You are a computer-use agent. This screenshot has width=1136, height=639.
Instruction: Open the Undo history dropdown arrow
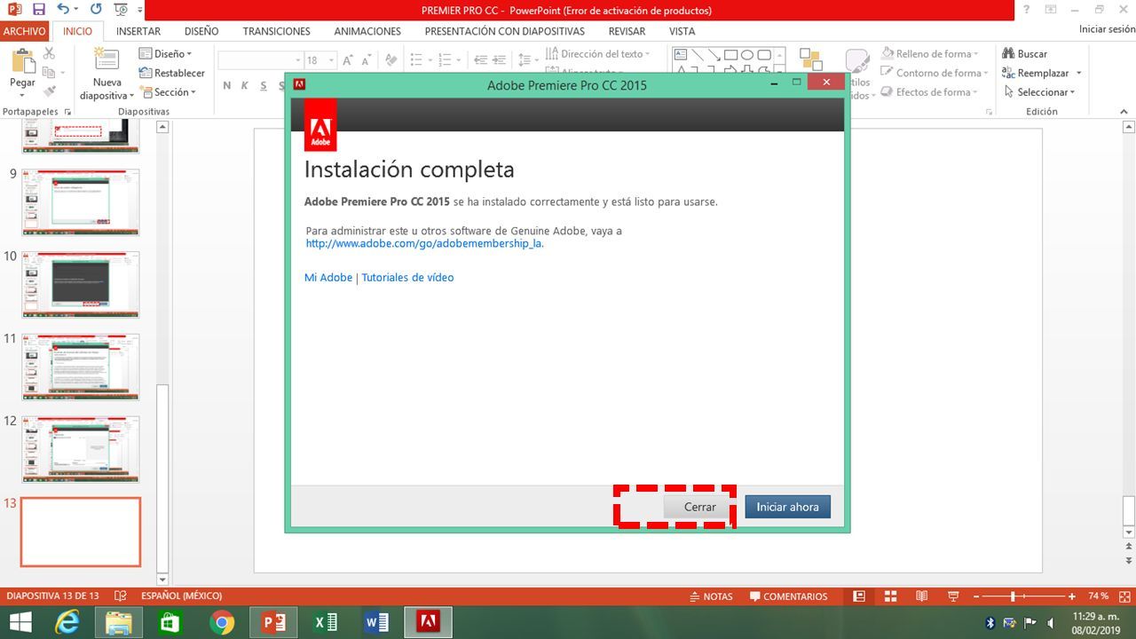click(x=75, y=10)
